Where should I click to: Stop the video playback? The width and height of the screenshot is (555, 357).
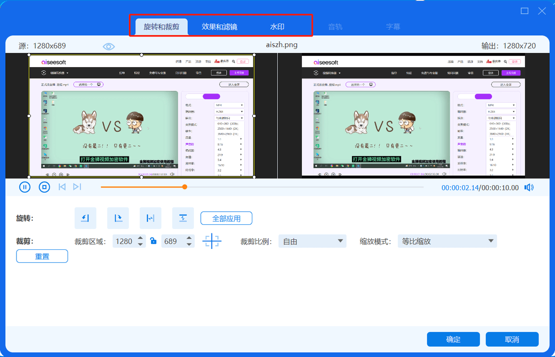(x=44, y=187)
